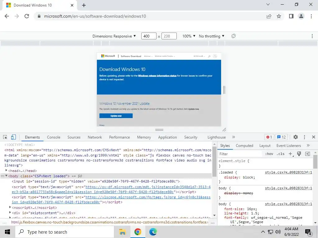Click the red error count badge

click(269, 137)
